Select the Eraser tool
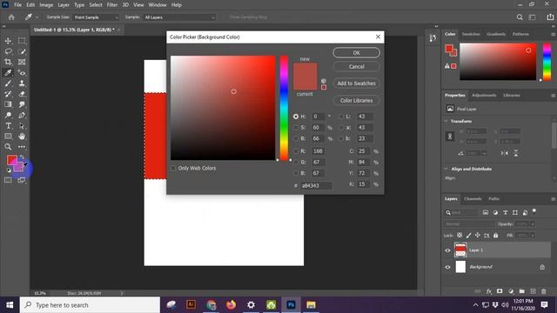 pos(22,94)
